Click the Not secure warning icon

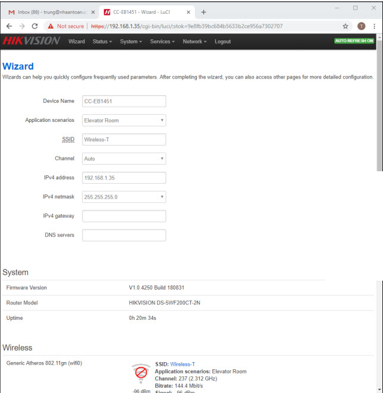[51, 26]
